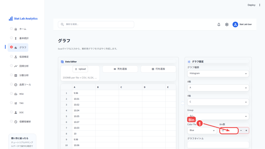Select the 基本統計 radio button
The image size is (265, 149).
pos(11,38)
